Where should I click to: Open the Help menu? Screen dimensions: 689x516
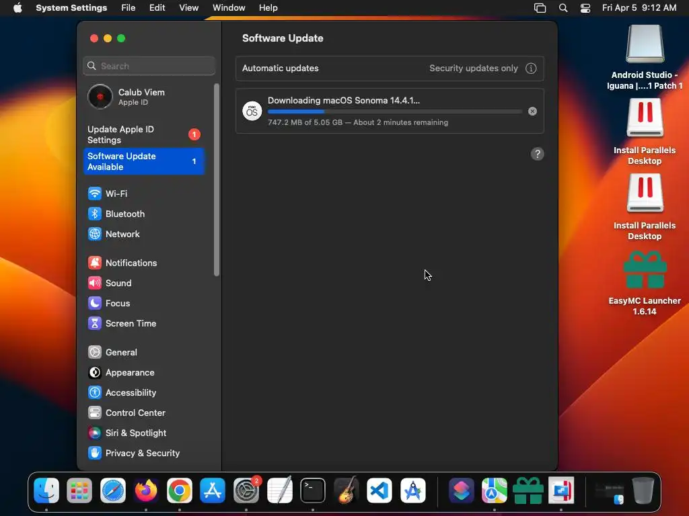268,8
